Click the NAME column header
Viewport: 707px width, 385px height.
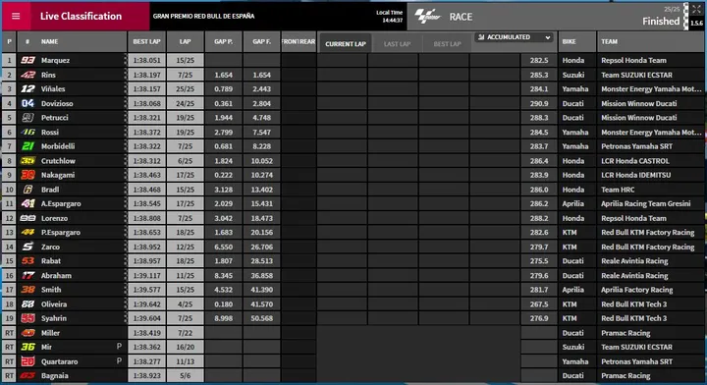click(x=50, y=41)
